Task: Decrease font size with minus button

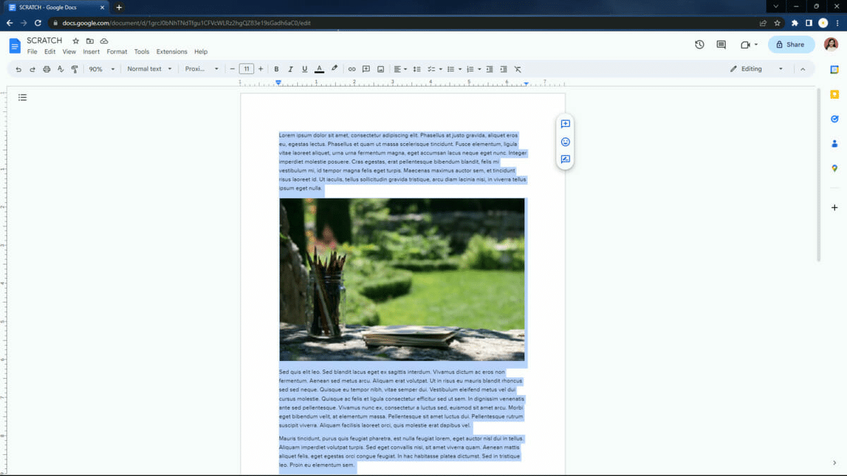Action: pos(232,69)
